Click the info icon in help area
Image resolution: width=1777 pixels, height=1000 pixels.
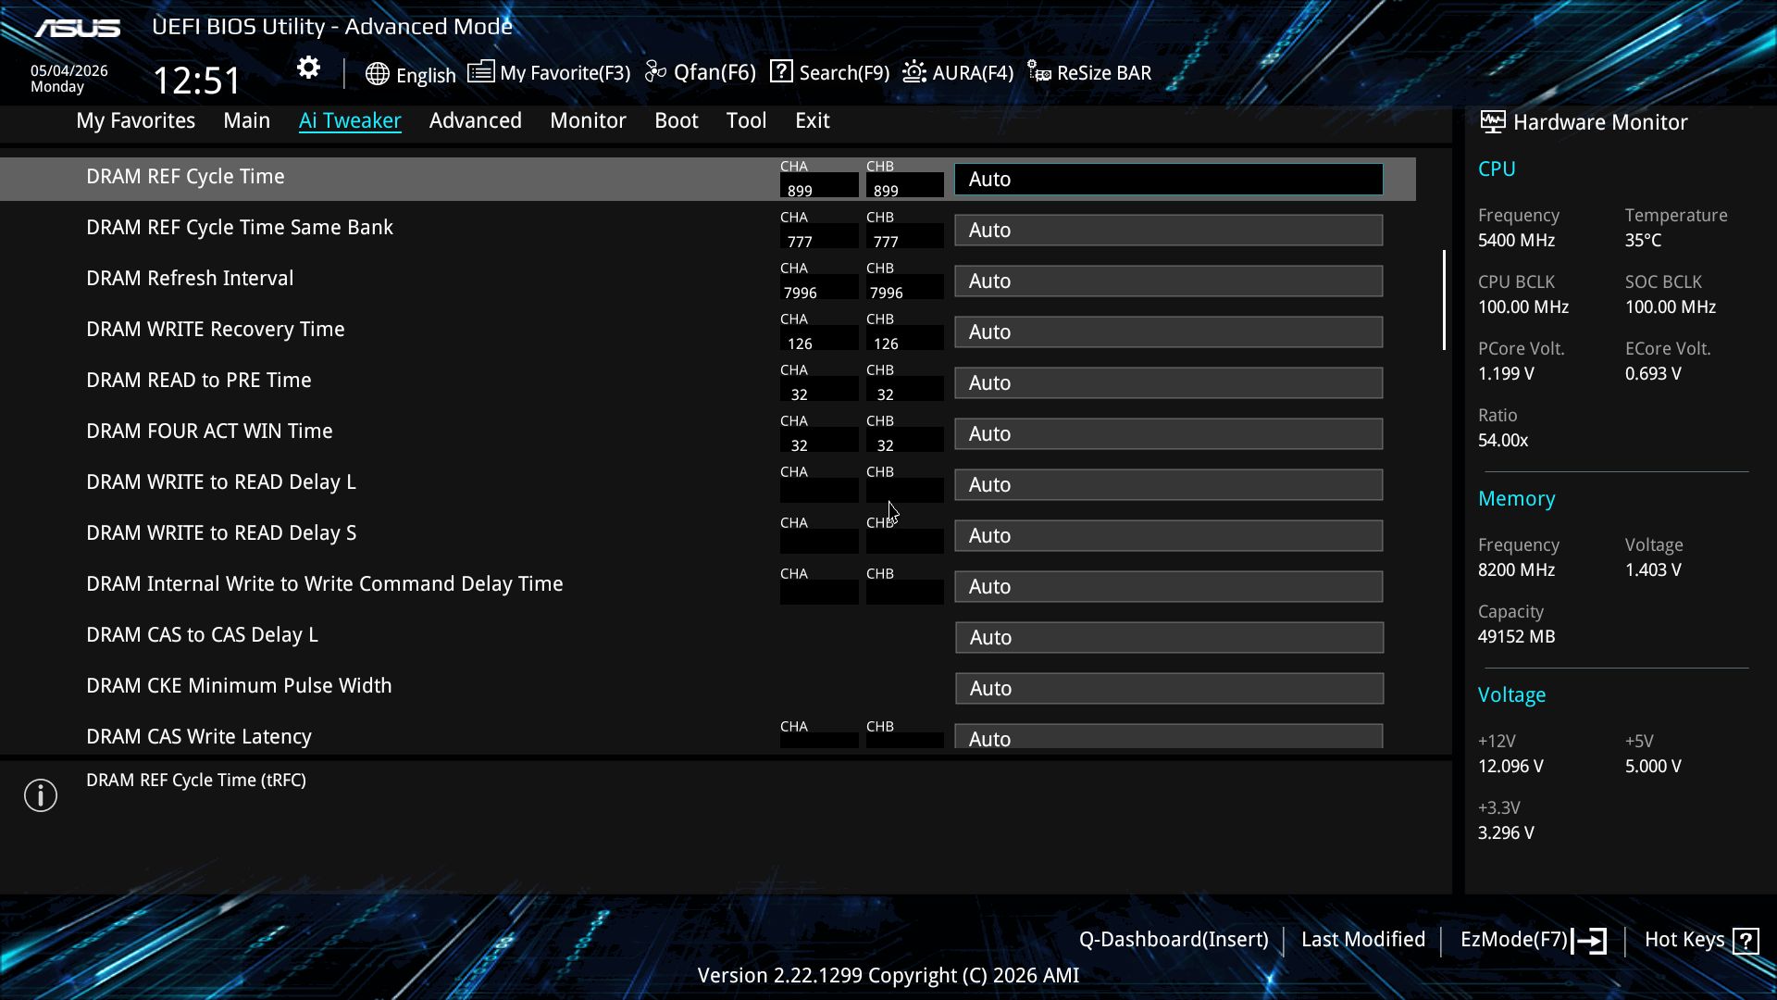point(41,795)
